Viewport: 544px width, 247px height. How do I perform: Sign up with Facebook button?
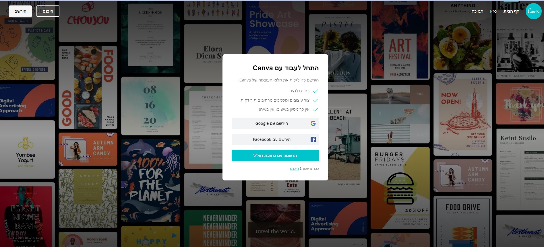pos(275,139)
